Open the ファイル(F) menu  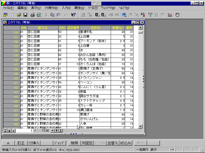8,8
